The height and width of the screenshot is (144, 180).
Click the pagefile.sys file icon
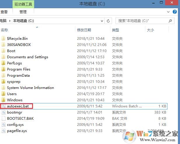click(4, 131)
